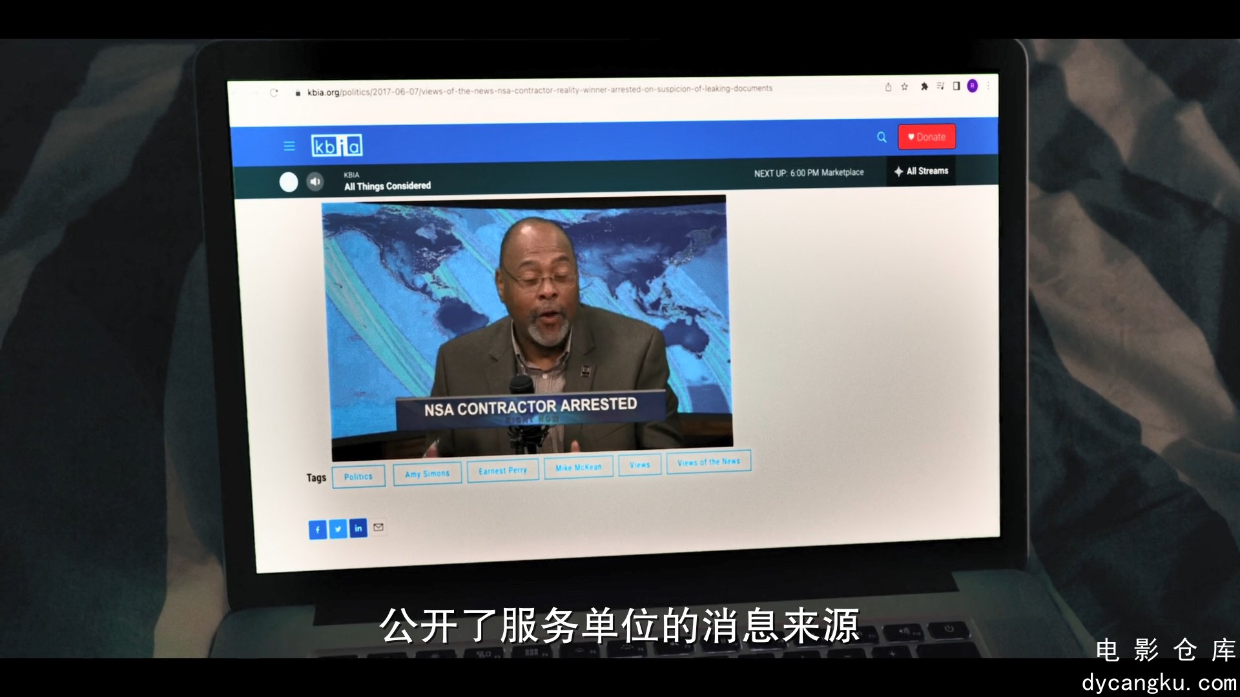1240x697 pixels.
Task: Share the article on Facebook
Action: (318, 530)
